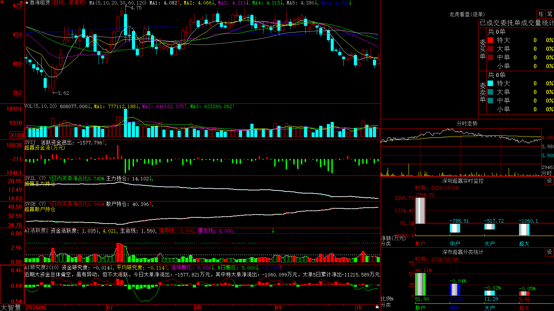554x311 pixels.
Task: Click the star icon before 渤海租赁
Action: [27, 3]
